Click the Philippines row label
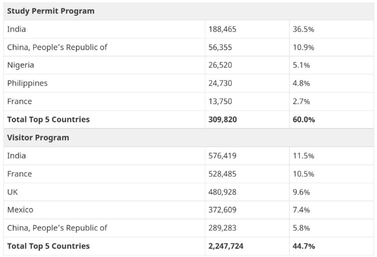 pos(28,83)
